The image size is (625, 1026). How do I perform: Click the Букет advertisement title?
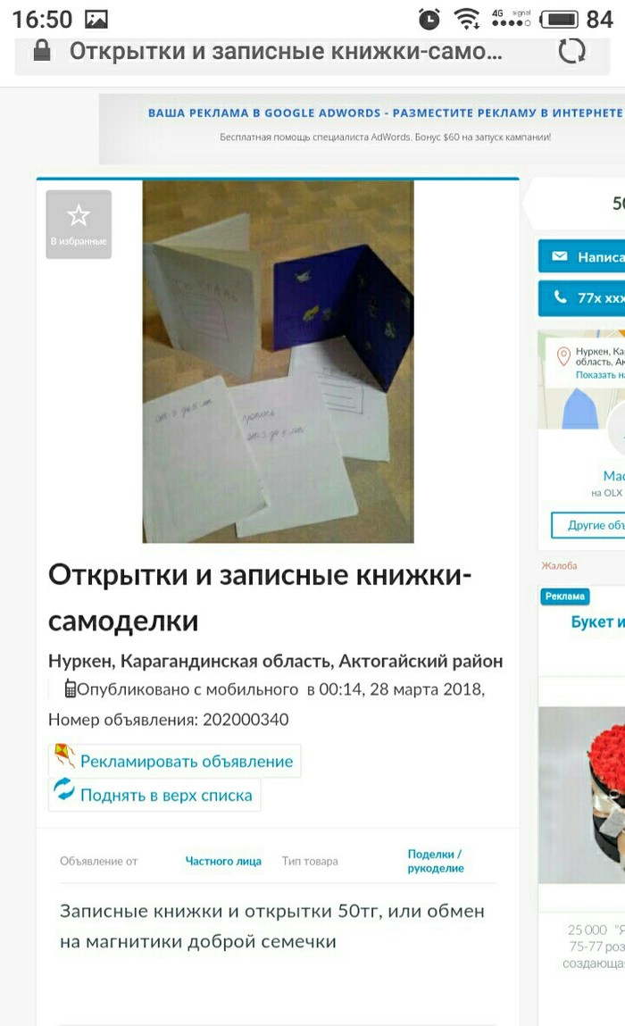click(x=597, y=621)
